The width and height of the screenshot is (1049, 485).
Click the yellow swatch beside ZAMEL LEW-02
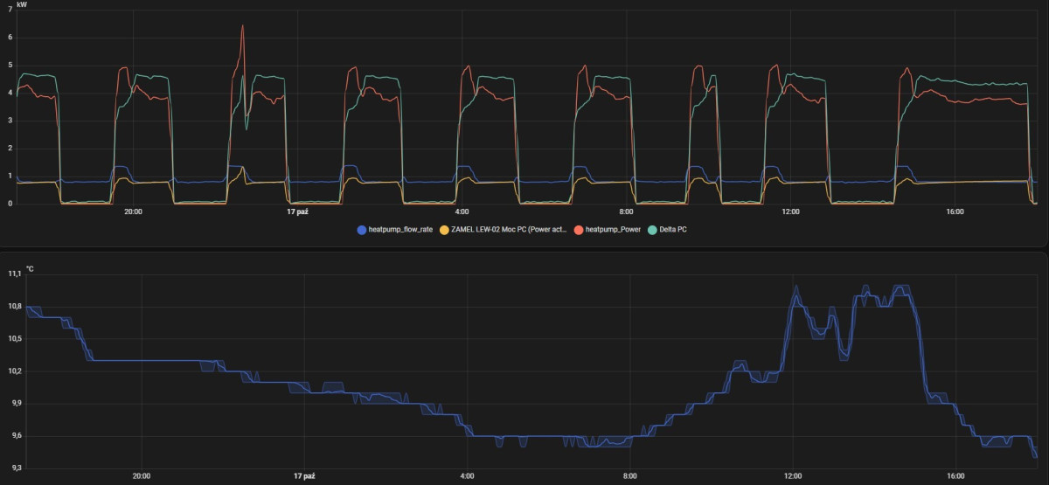click(x=444, y=229)
